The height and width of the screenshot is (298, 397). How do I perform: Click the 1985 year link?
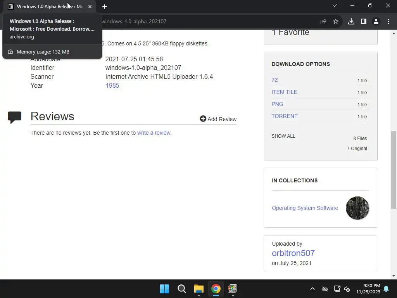coord(112,85)
